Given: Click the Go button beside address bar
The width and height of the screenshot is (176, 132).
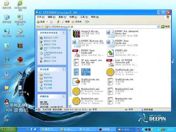Looking at the screenshot, I should click(x=165, y=27).
